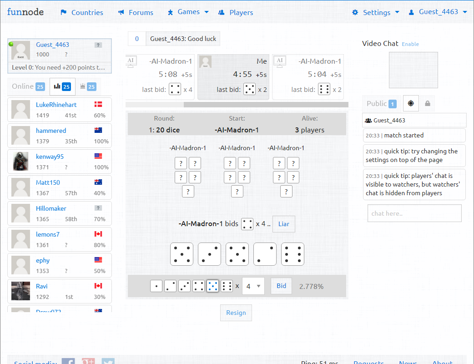Image resolution: width=474 pixels, height=364 pixels.
Task: Select the five-pip die face for bidding
Action: click(x=212, y=286)
